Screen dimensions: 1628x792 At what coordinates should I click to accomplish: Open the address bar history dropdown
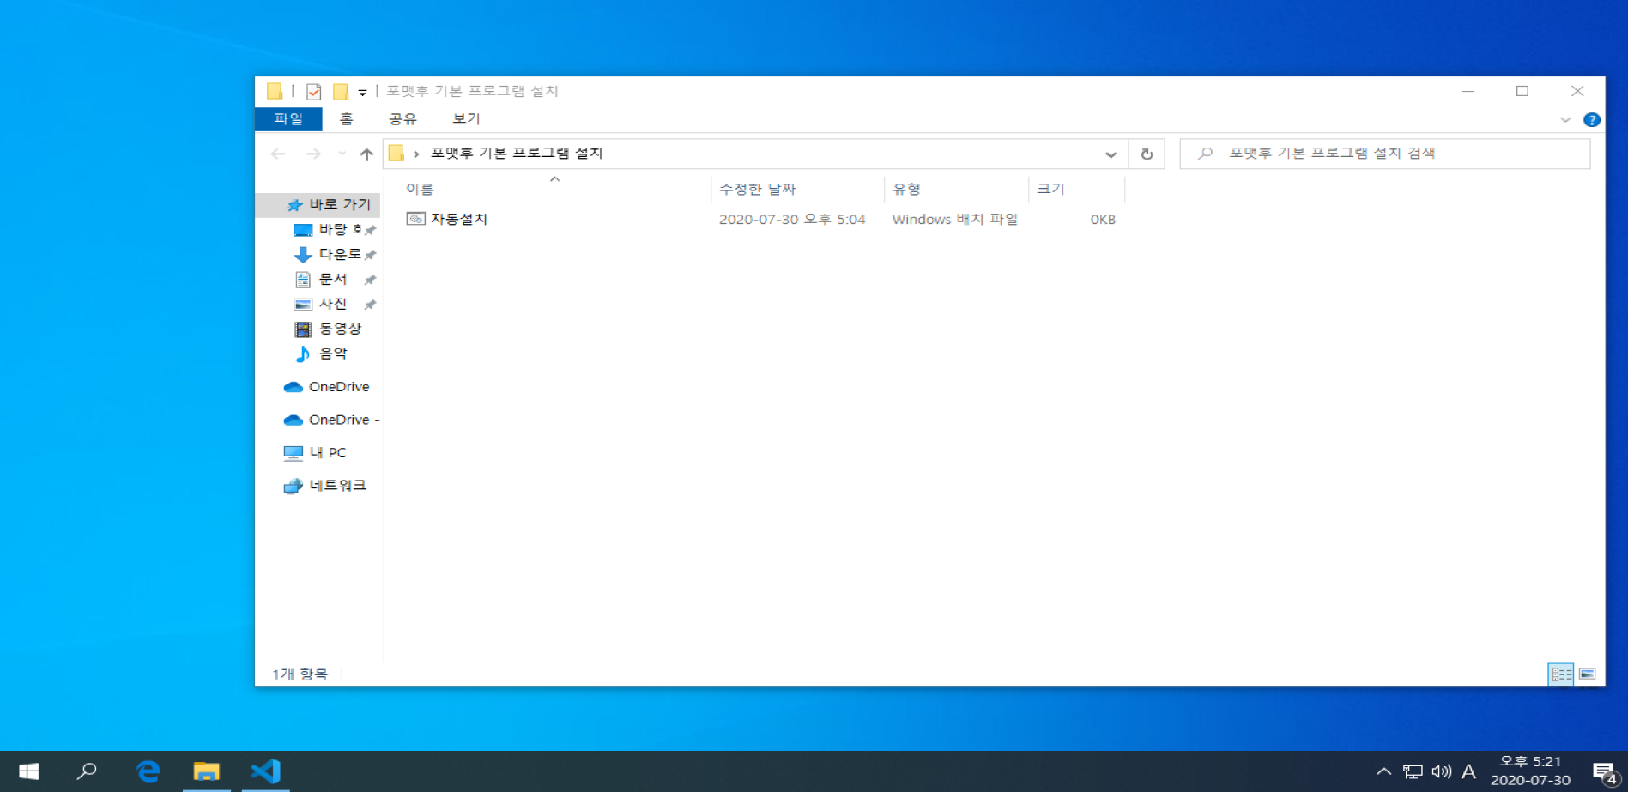[1111, 154]
